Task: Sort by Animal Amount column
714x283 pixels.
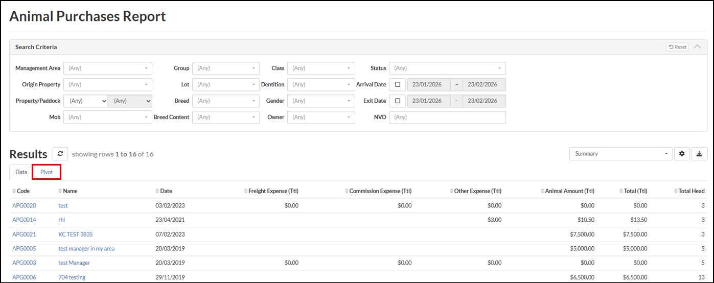Action: pos(569,191)
